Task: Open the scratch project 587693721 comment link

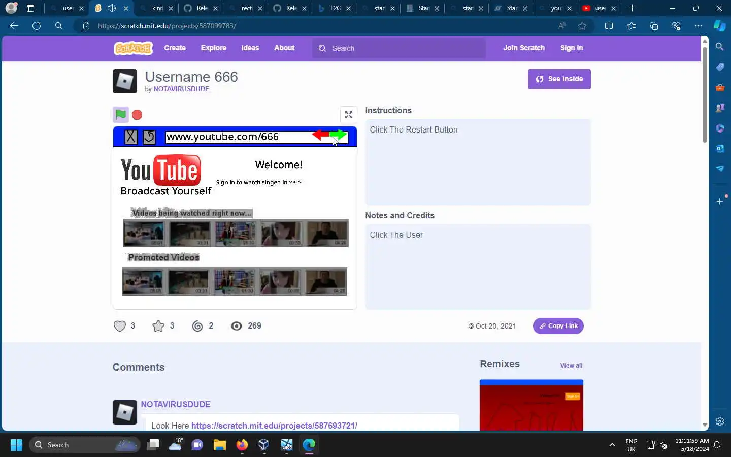Action: pos(274,426)
